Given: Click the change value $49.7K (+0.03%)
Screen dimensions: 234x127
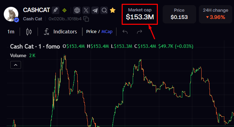Looking at the screenshot, I should pyautogui.click(x=176, y=46).
